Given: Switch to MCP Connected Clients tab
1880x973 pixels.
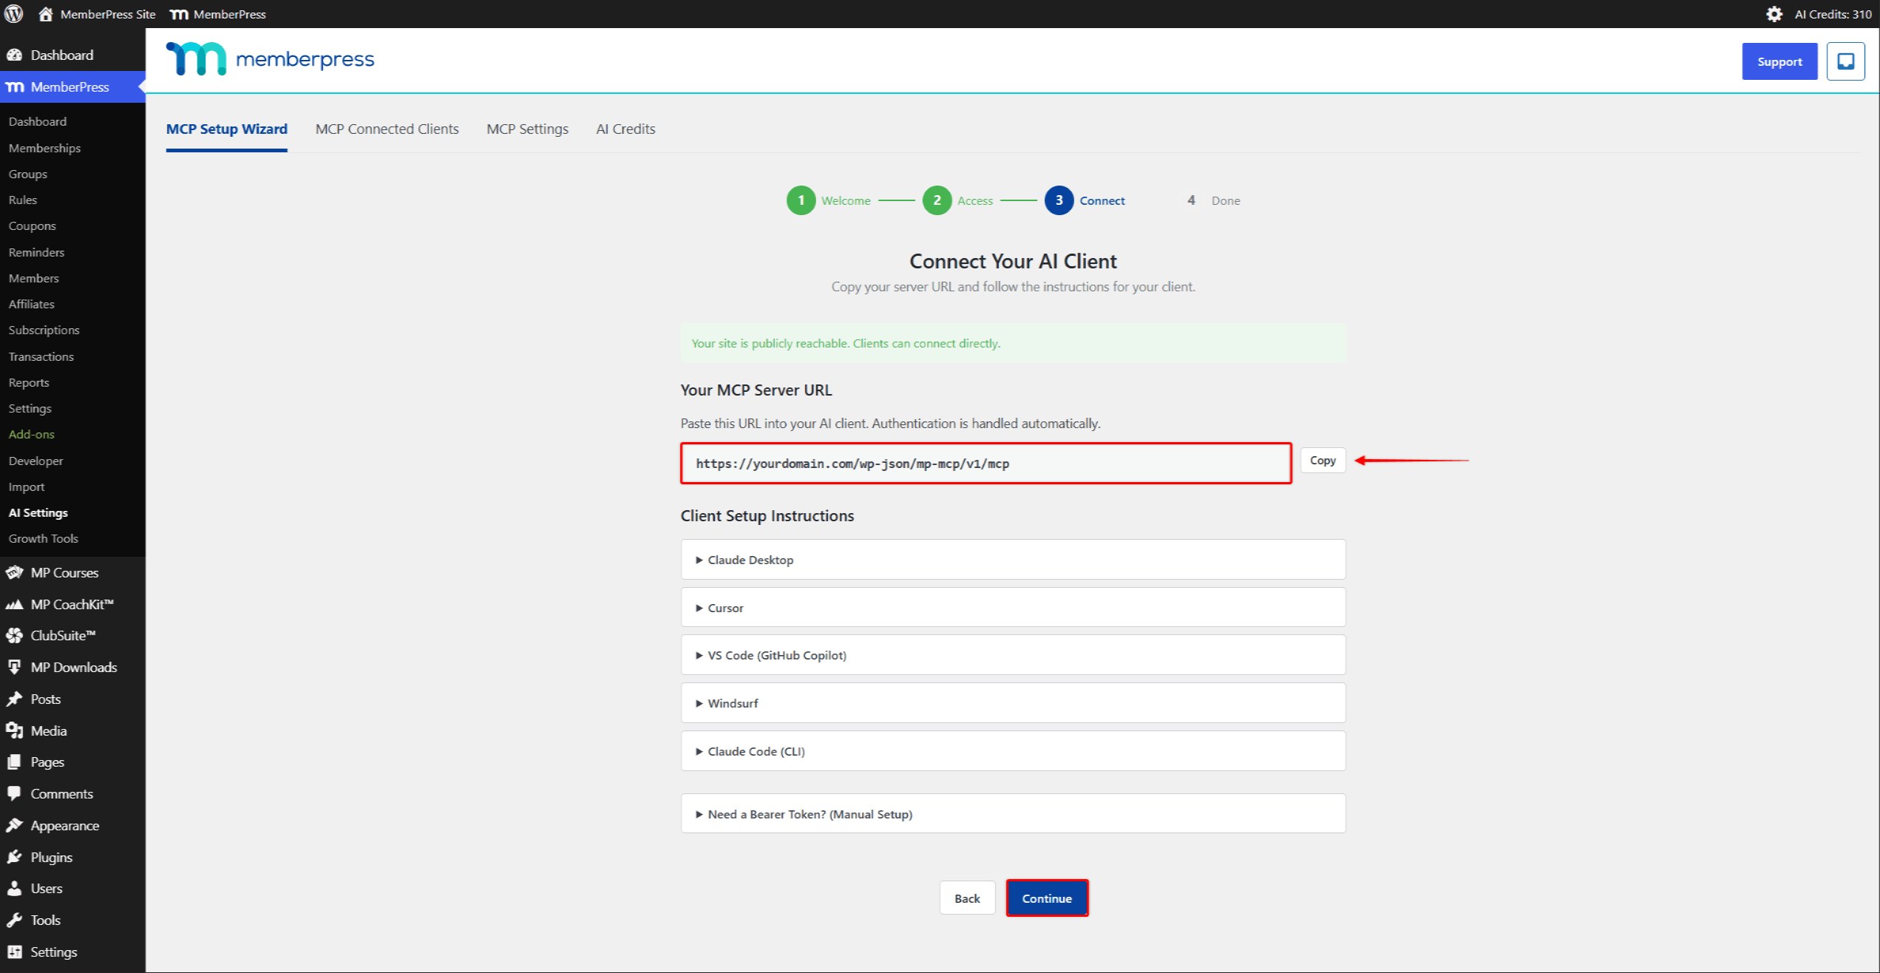Looking at the screenshot, I should [x=387, y=129].
